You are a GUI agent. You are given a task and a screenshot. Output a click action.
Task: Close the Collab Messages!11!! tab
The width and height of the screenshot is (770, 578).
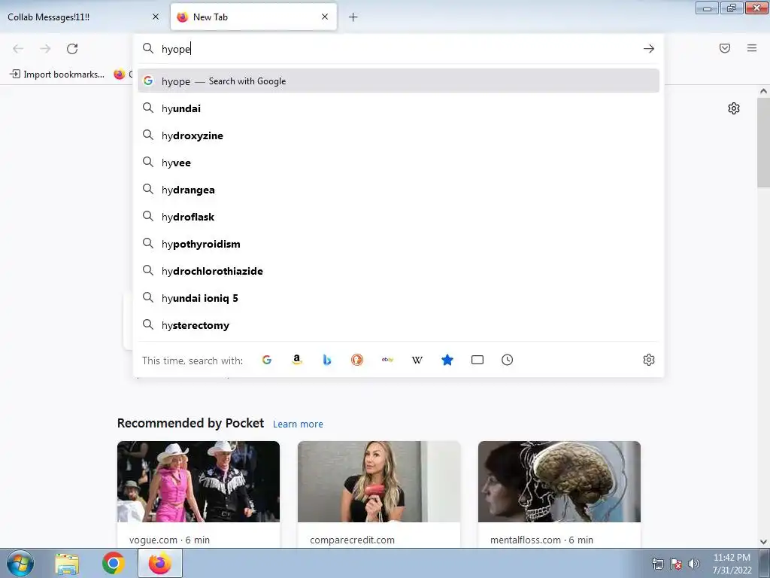coord(156,17)
